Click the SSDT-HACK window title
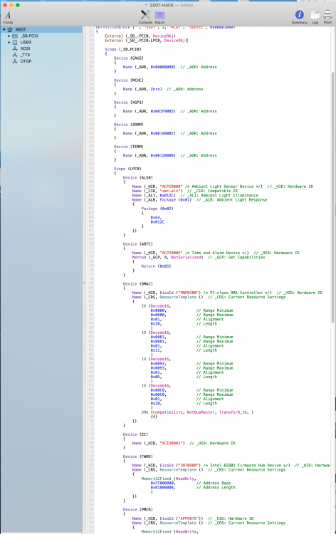 162,5
